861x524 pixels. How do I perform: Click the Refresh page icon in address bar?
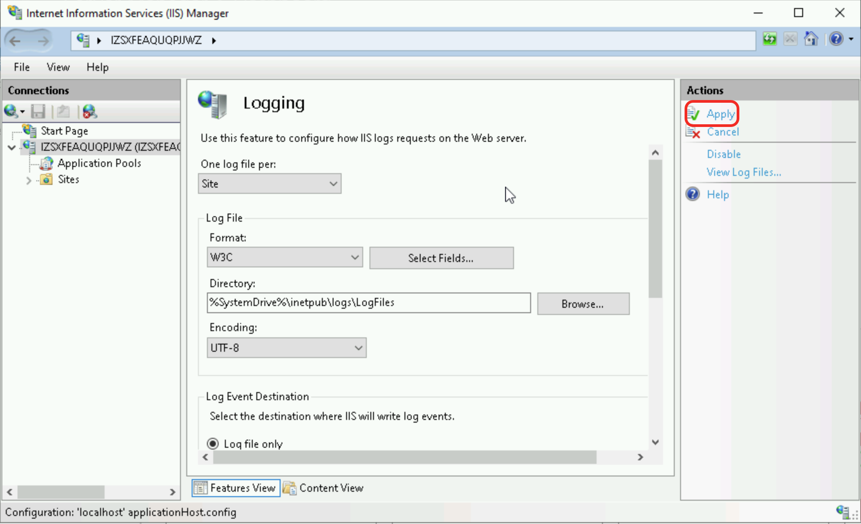coord(769,39)
